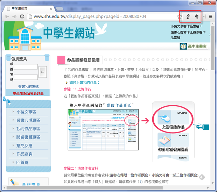Click the 會員登入 panel heading

pyautogui.click(x=19, y=59)
